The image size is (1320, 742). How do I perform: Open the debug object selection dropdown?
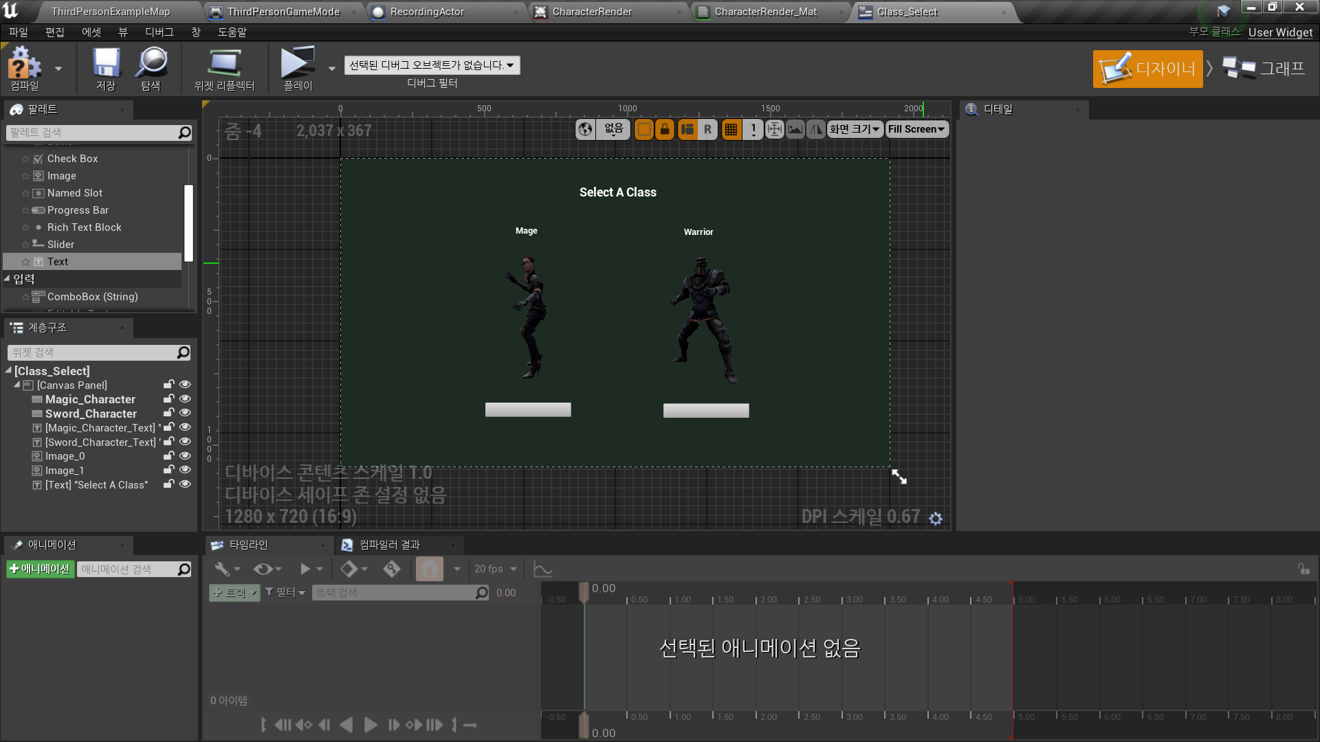[432, 65]
